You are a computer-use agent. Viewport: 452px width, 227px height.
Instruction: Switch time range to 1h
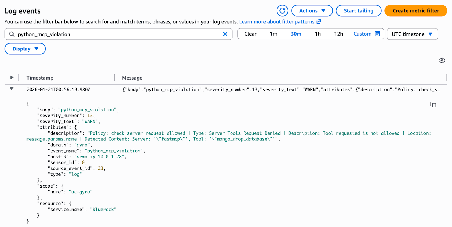pos(318,34)
